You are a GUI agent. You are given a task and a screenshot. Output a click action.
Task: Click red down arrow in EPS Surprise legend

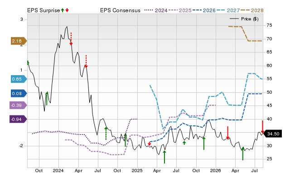click(67, 10)
